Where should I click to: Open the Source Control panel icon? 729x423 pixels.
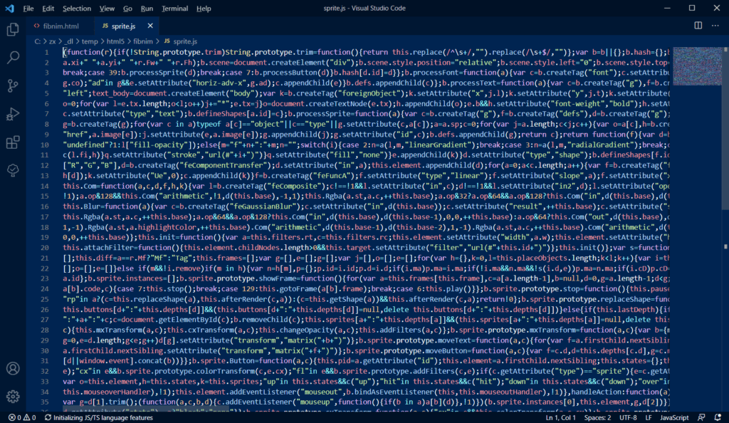[11, 85]
